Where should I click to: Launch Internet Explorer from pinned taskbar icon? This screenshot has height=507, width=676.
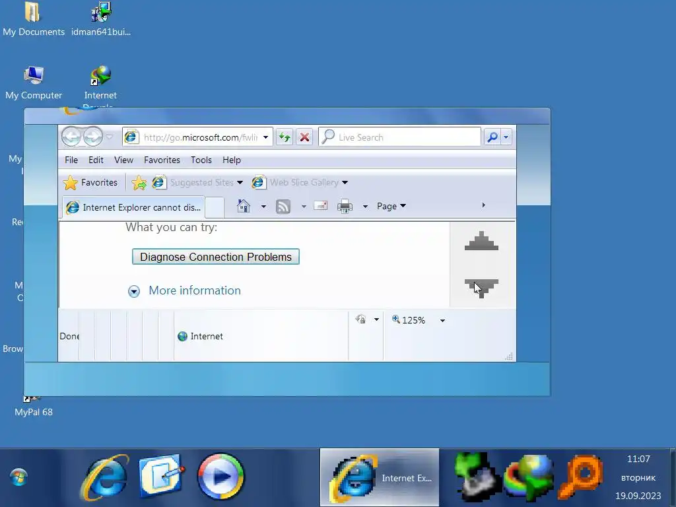tap(105, 477)
